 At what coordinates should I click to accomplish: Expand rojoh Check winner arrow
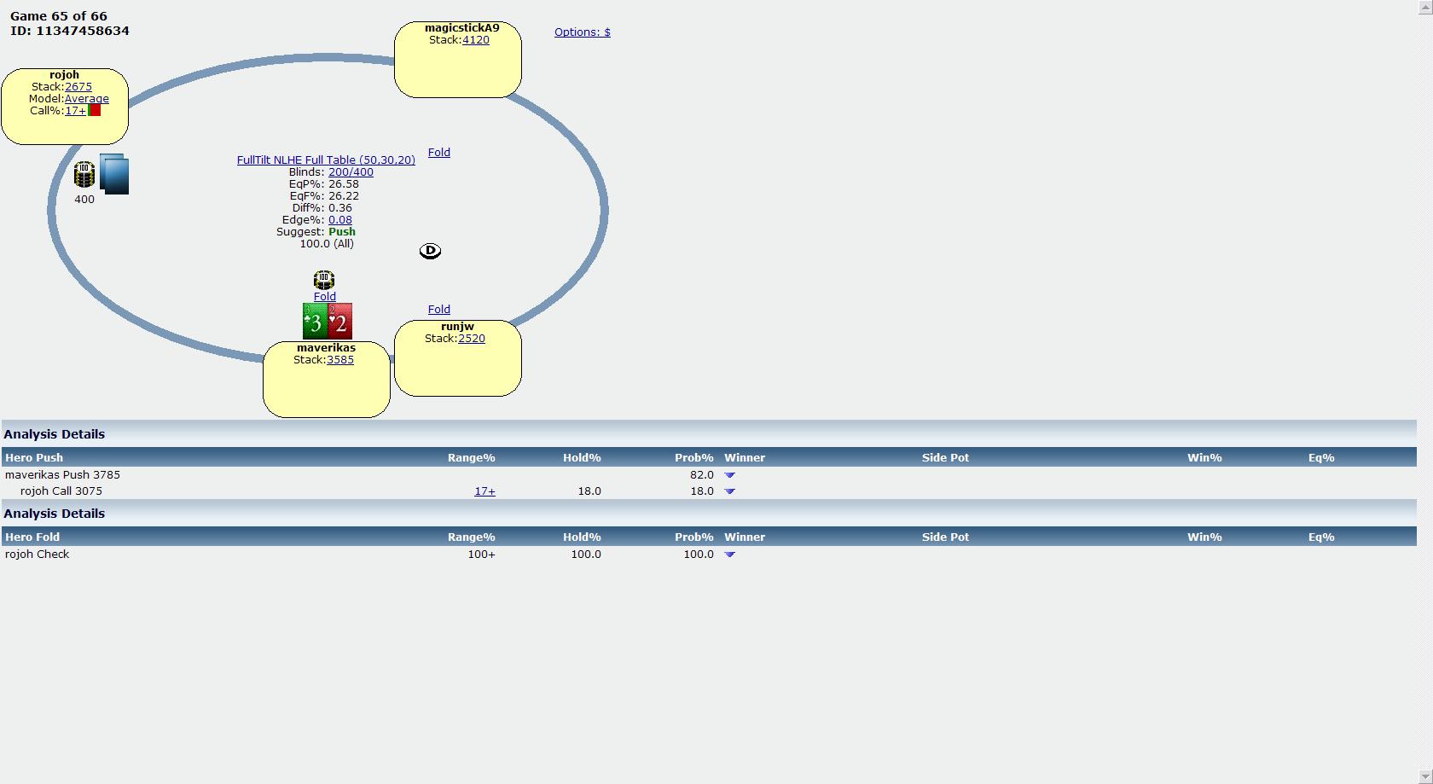pos(729,555)
